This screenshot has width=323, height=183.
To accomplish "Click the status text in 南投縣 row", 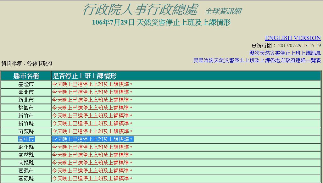I will (92, 163).
